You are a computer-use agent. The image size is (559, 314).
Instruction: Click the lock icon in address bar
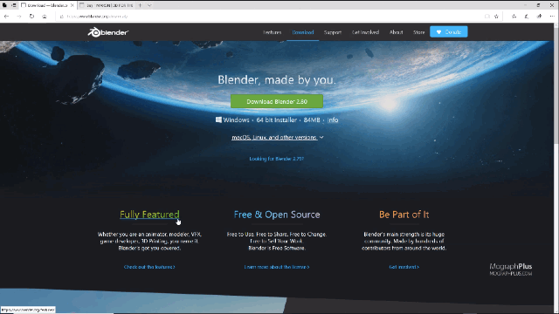point(62,17)
